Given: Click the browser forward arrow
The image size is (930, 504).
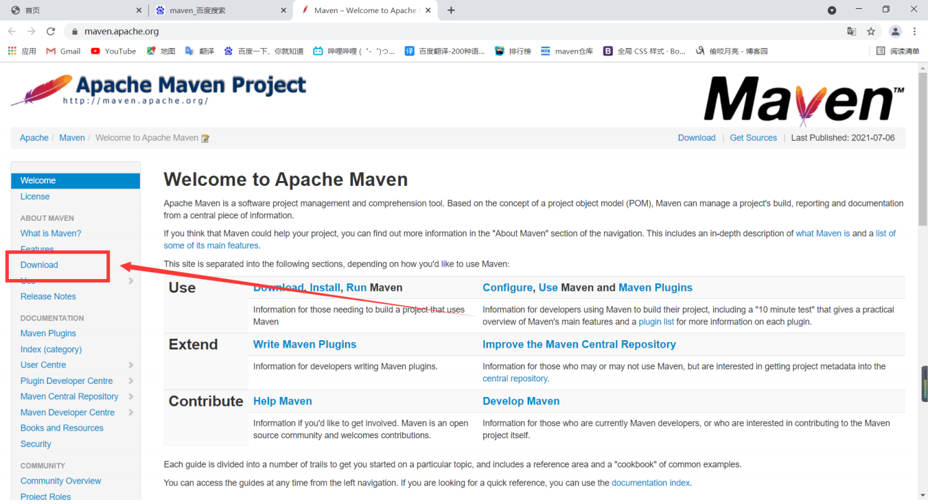Looking at the screenshot, I should click(31, 32).
